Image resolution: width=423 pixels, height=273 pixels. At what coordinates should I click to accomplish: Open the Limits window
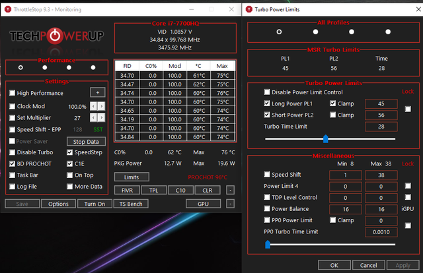pos(132,177)
